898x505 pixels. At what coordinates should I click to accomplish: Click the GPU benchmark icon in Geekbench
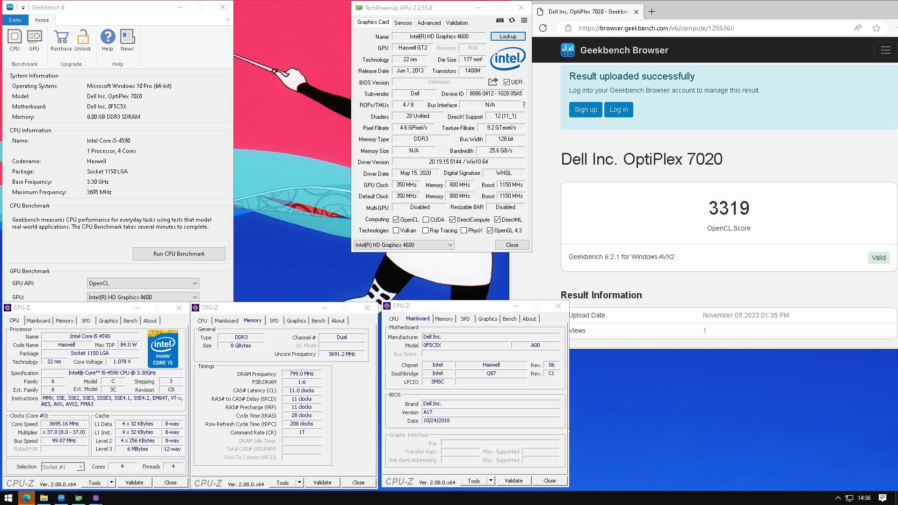coord(34,40)
